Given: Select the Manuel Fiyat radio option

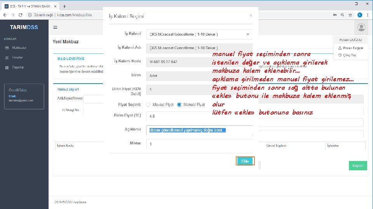Looking at the screenshot, I should pyautogui.click(x=180, y=104).
